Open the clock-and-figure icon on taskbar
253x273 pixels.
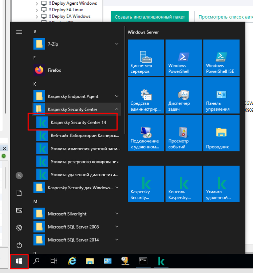point(125,261)
